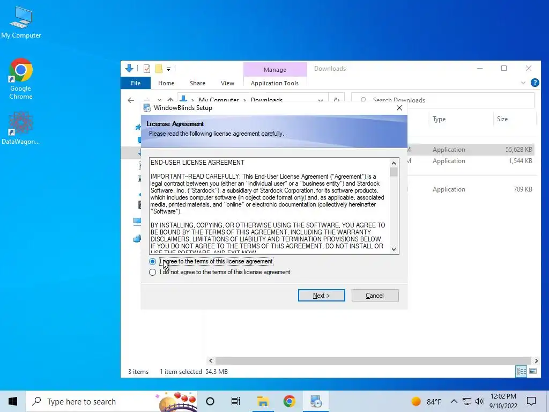Image resolution: width=549 pixels, height=412 pixels.
Task: Open the DataWagon desktop shortcut
Action: [x=21, y=128]
